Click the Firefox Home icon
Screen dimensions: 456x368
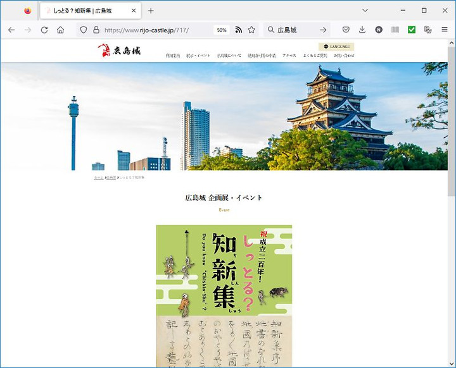click(x=61, y=30)
